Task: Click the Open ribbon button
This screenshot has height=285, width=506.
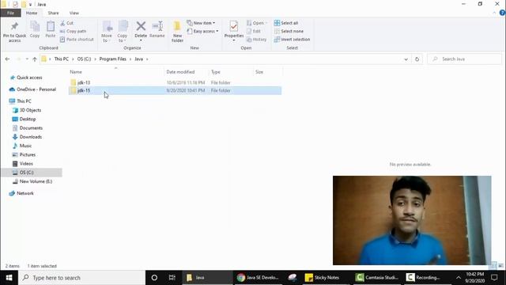Action: coord(257,23)
